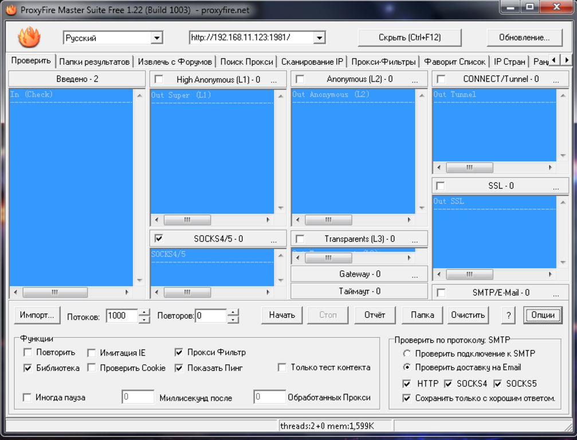Click the Gateway - 0 header
Screen dimensions: 577x440
coord(359,274)
